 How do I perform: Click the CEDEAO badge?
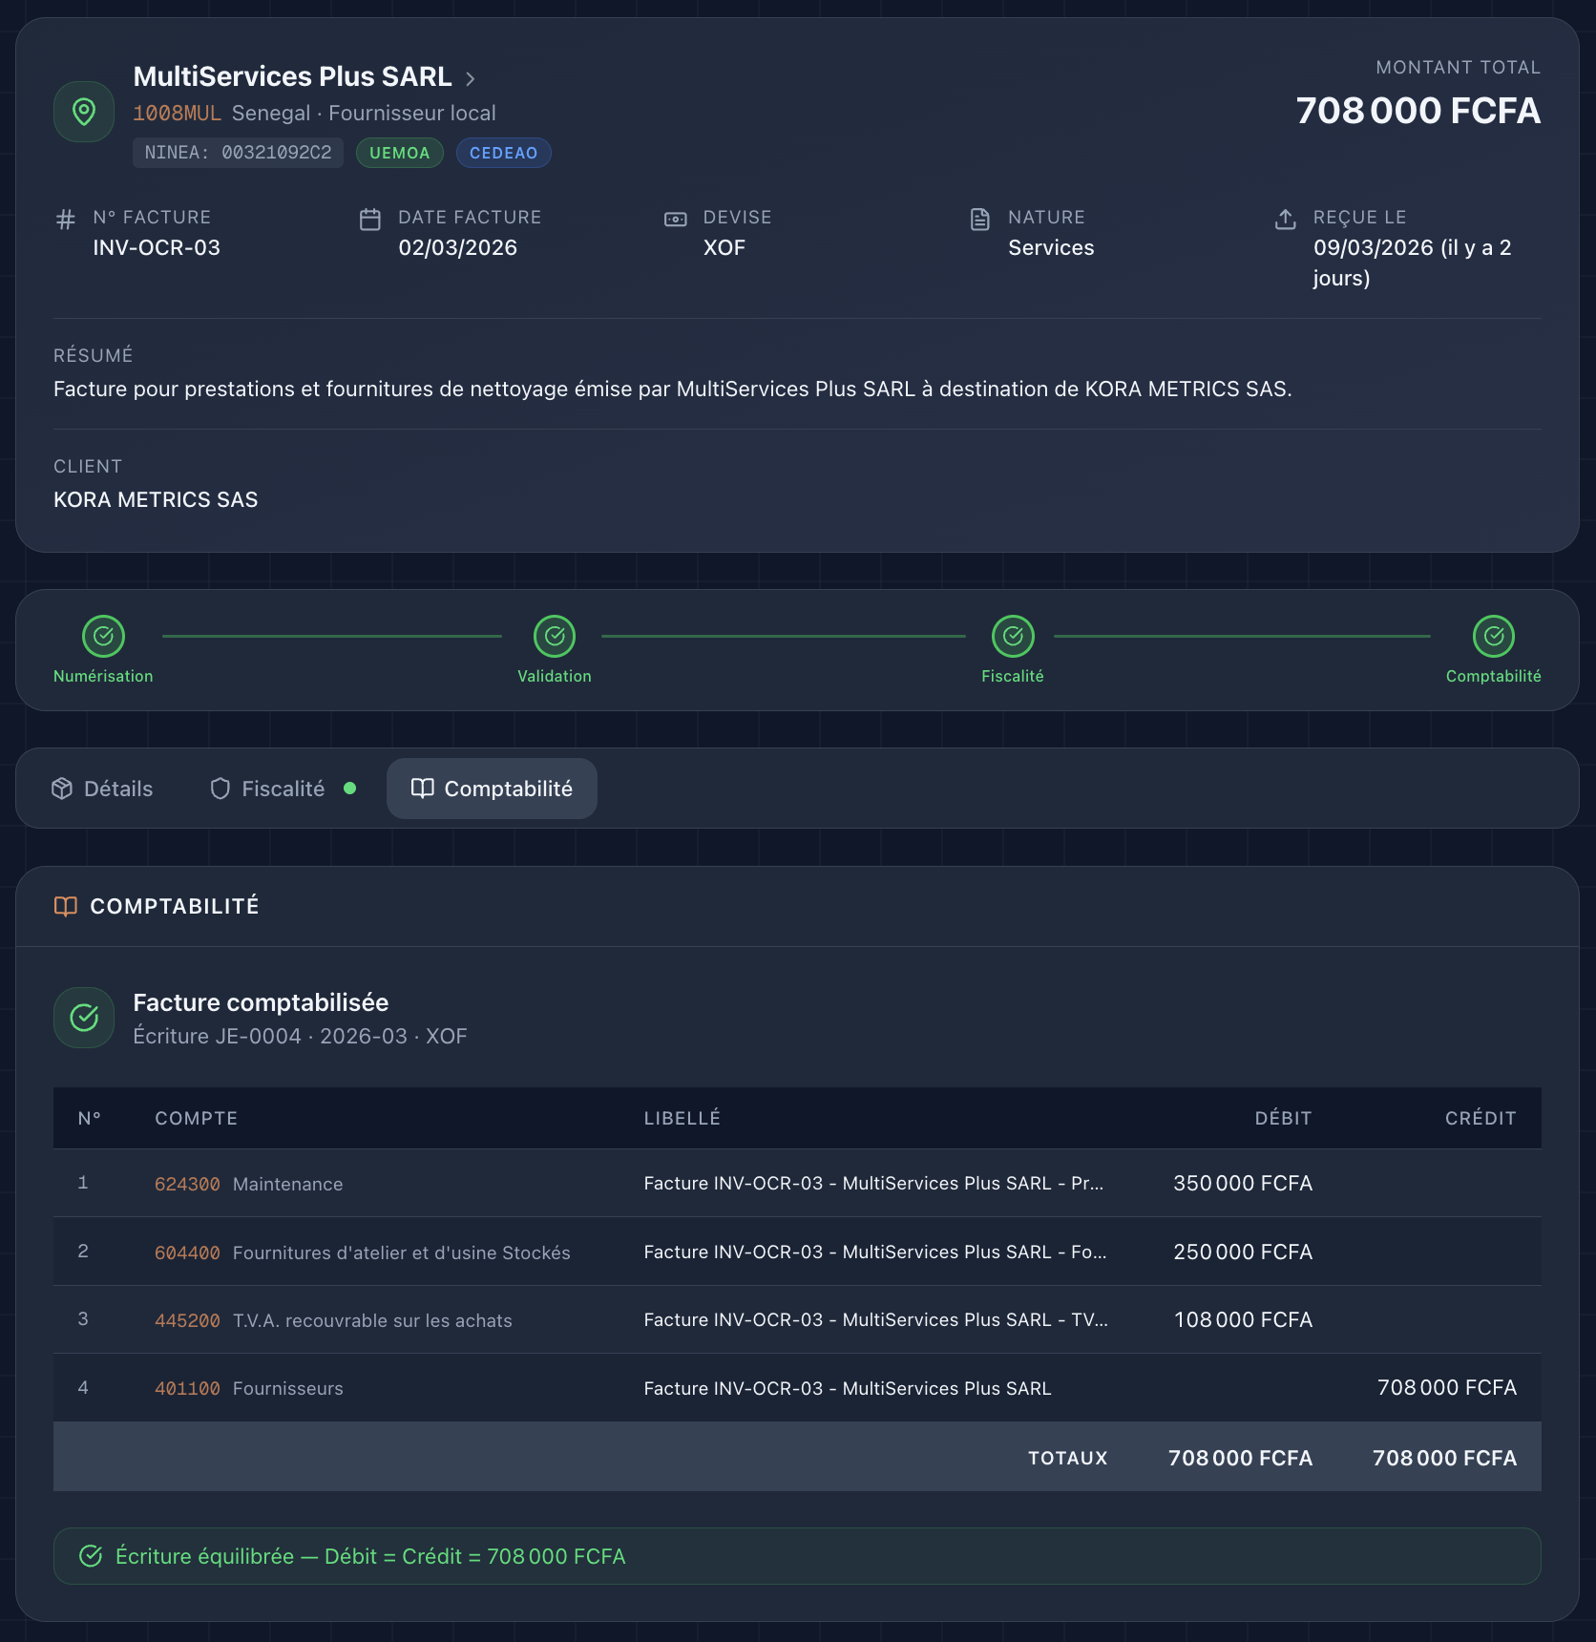click(x=503, y=152)
